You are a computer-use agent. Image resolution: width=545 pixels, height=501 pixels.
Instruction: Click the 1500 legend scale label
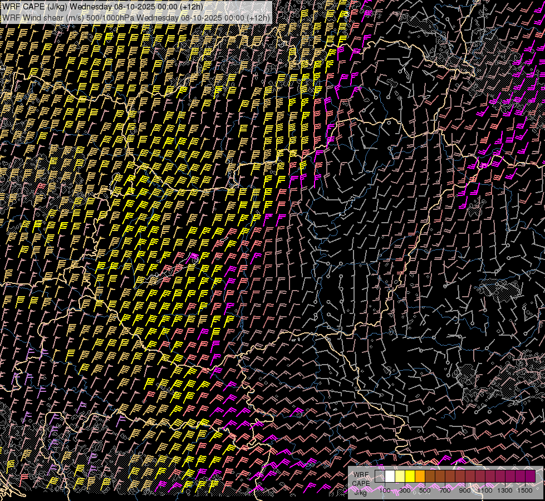[x=526, y=490]
